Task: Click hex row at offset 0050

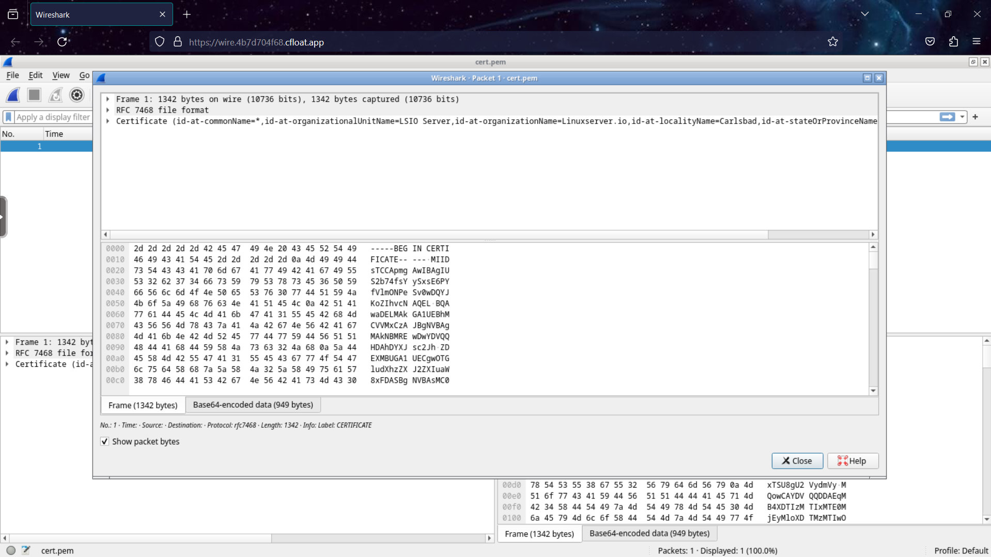Action: click(277, 303)
